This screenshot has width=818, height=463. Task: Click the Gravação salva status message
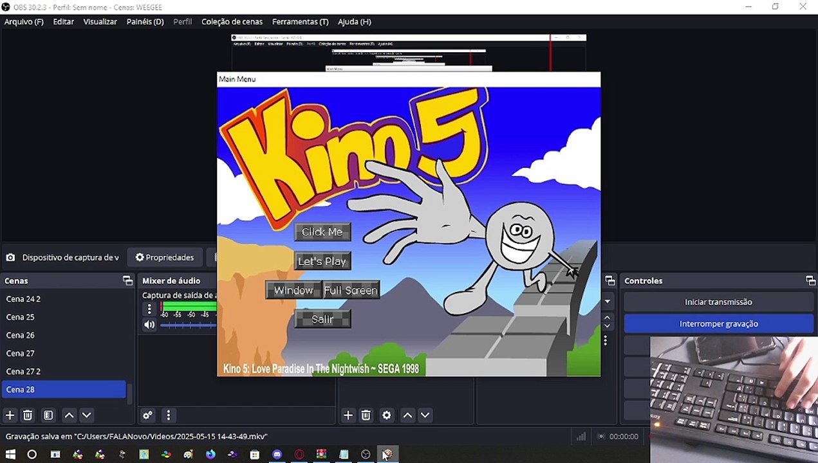click(136, 436)
